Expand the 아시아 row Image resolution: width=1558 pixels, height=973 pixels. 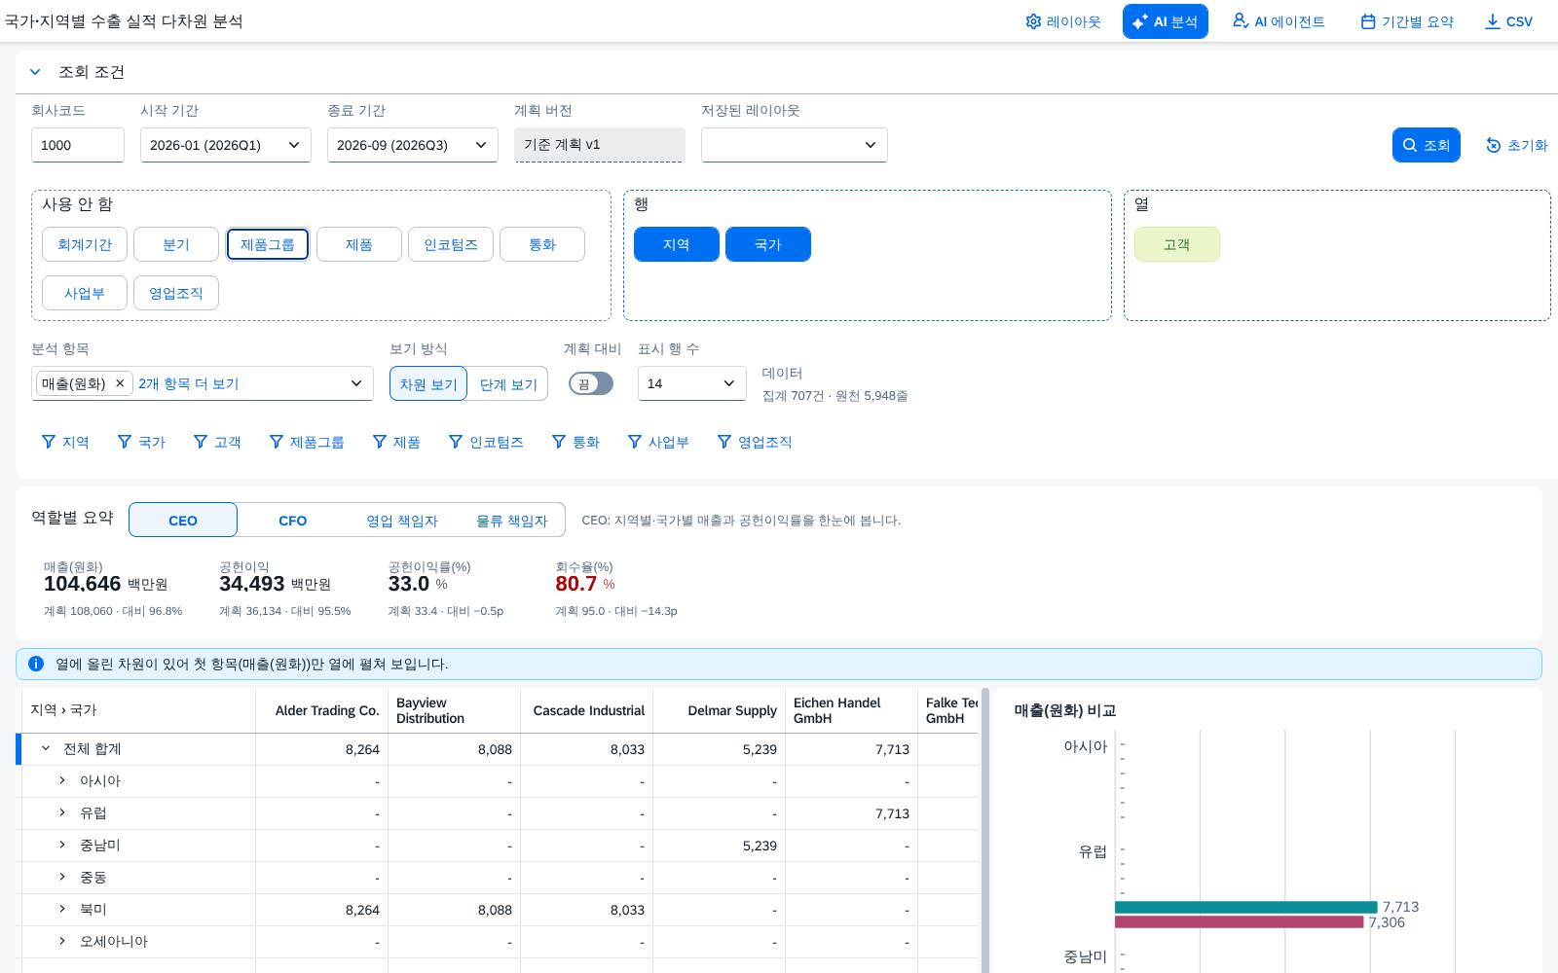click(x=61, y=780)
